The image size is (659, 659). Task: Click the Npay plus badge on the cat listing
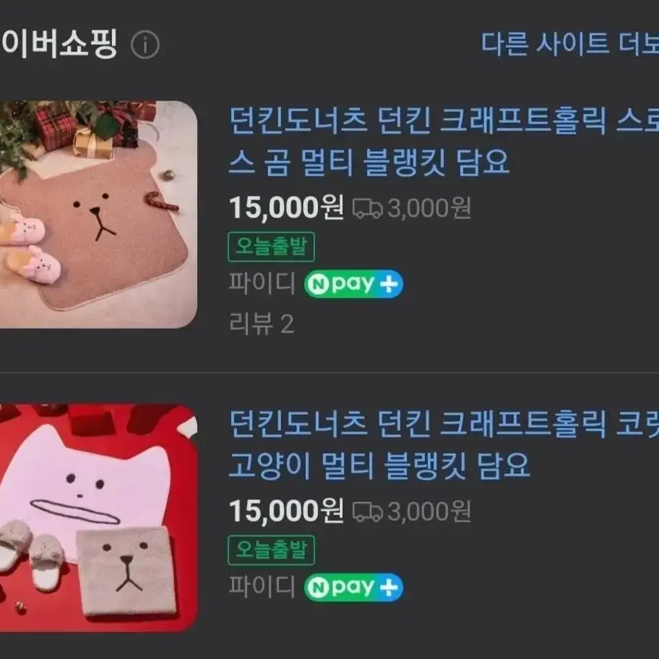(x=353, y=587)
